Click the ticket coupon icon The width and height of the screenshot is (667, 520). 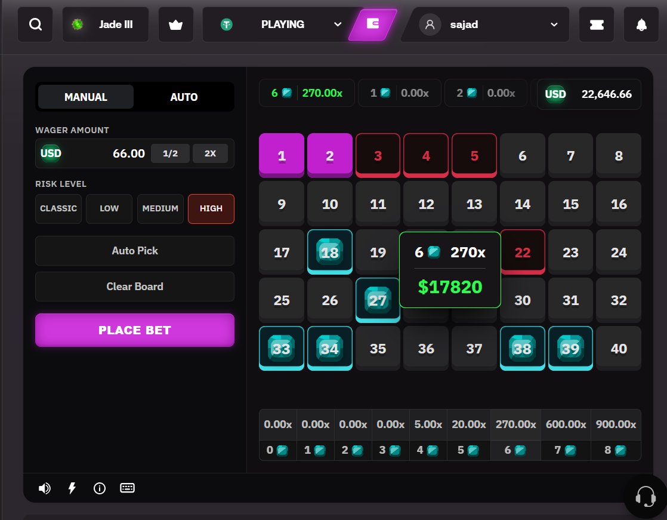pos(597,24)
